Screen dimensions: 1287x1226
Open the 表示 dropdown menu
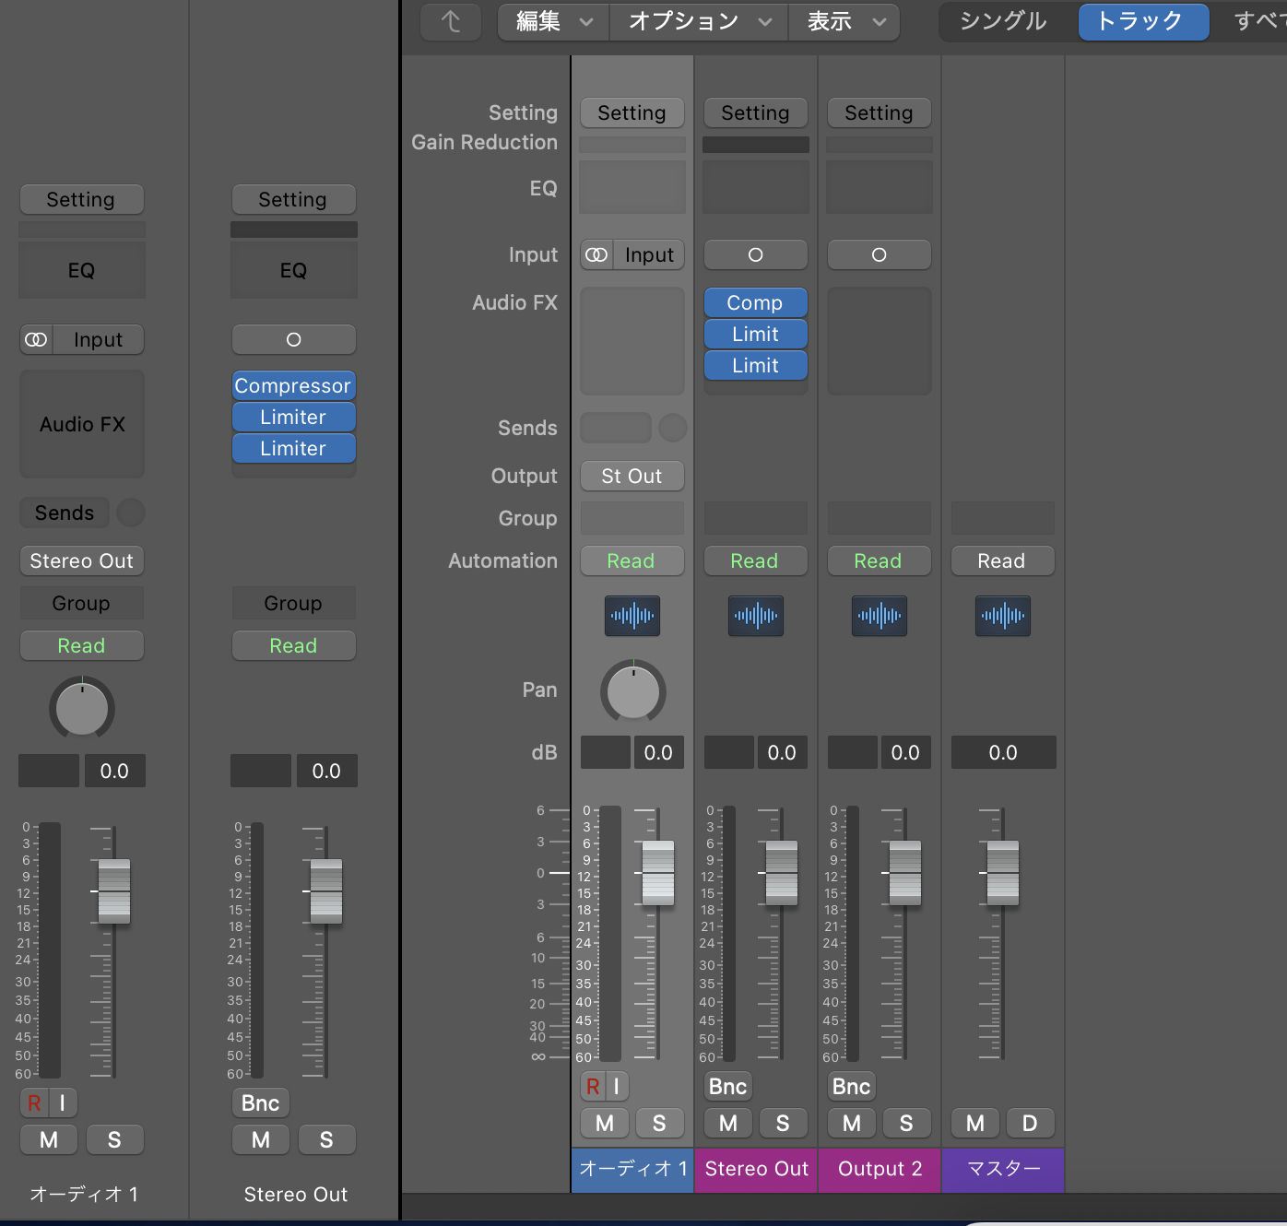pos(844,21)
